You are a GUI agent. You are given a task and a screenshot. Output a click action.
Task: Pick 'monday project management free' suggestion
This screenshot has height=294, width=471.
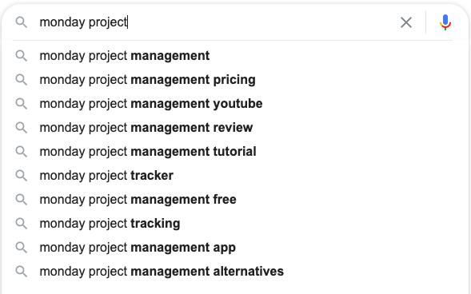[x=235, y=200]
